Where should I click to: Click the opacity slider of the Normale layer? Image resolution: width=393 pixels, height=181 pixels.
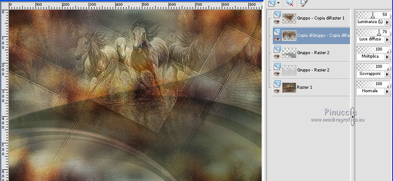click(373, 84)
